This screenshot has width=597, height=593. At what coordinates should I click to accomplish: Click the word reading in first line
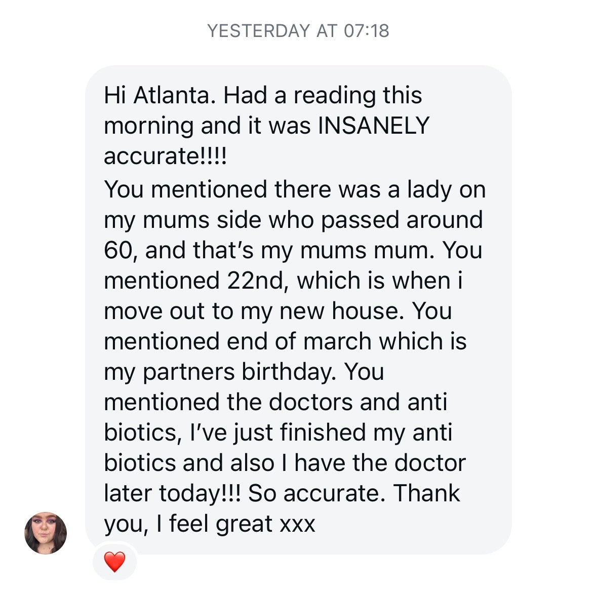point(334,95)
